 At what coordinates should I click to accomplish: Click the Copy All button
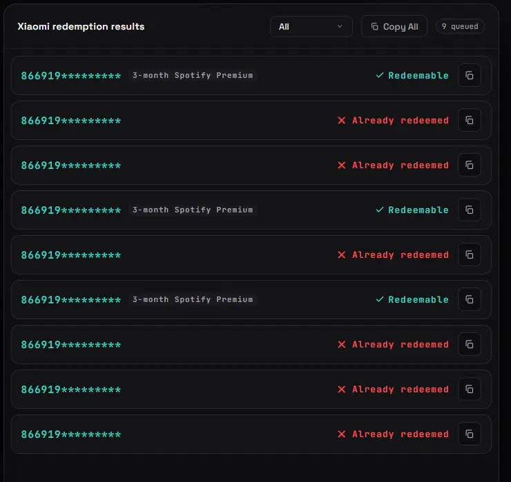[x=394, y=27]
